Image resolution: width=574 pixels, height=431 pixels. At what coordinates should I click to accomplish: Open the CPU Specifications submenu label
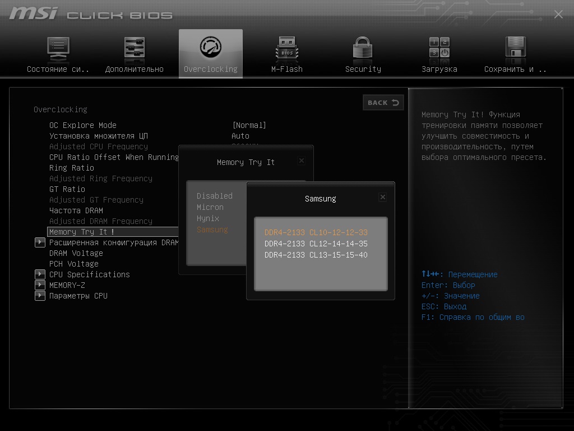pos(90,274)
